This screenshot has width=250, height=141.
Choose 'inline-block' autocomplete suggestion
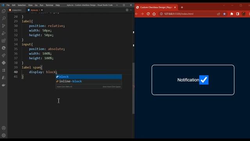click(89, 81)
